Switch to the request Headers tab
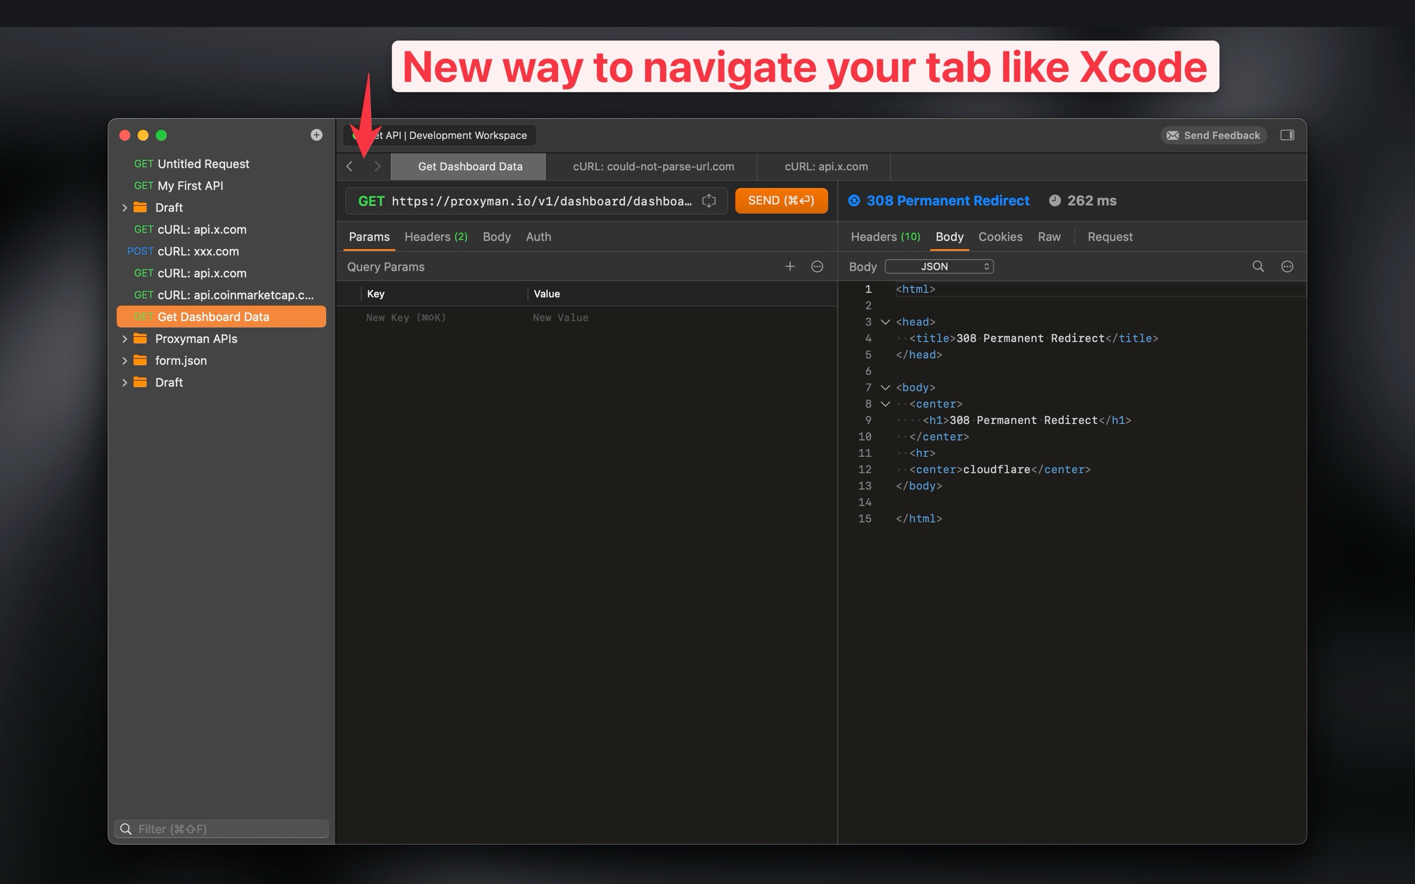 pyautogui.click(x=435, y=237)
